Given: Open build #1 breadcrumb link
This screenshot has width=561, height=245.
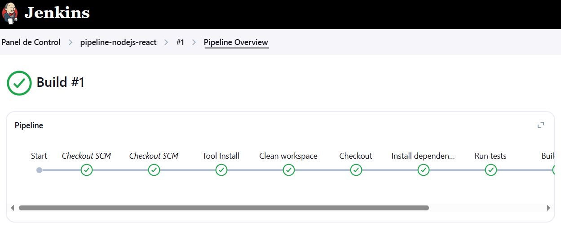Looking at the screenshot, I should point(180,42).
